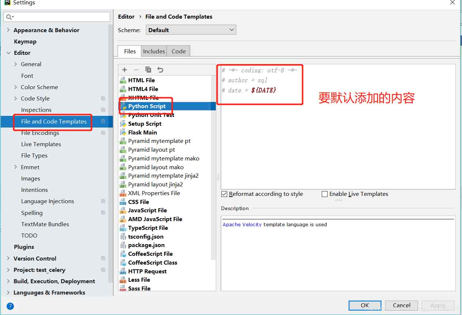Click the remove template minus icon
Viewport: 462px width, 315px height.
[136, 69]
